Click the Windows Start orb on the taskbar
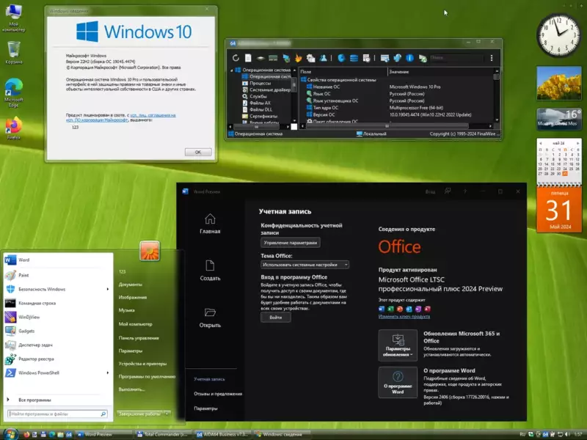Image resolution: width=587 pixels, height=440 pixels. click(10, 434)
